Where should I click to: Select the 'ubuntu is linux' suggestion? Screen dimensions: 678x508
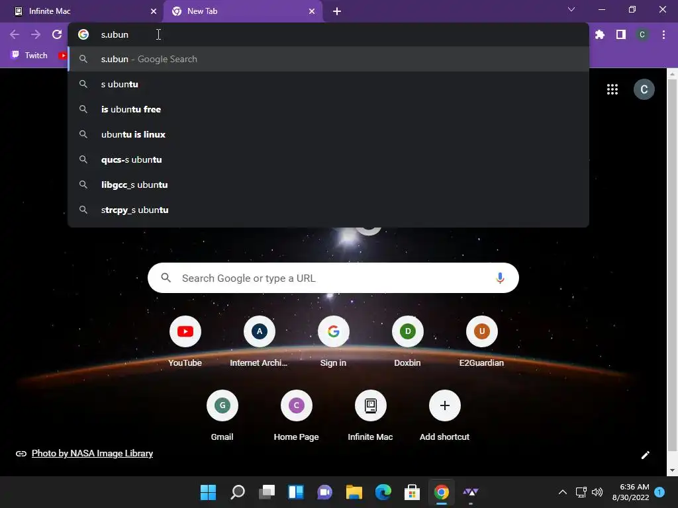(x=328, y=134)
